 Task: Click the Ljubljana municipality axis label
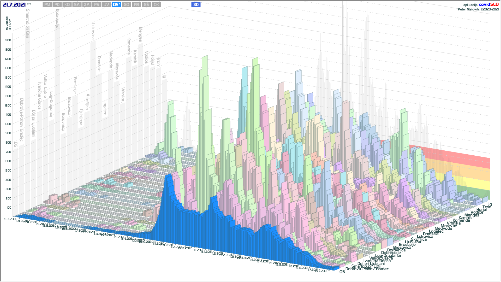413,242
